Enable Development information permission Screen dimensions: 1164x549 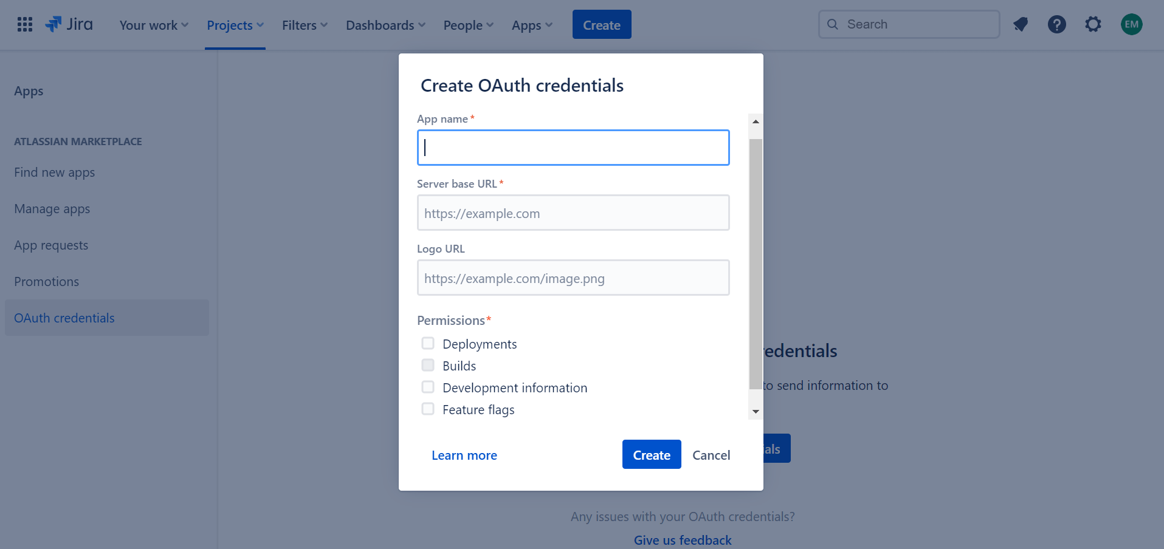click(x=428, y=387)
